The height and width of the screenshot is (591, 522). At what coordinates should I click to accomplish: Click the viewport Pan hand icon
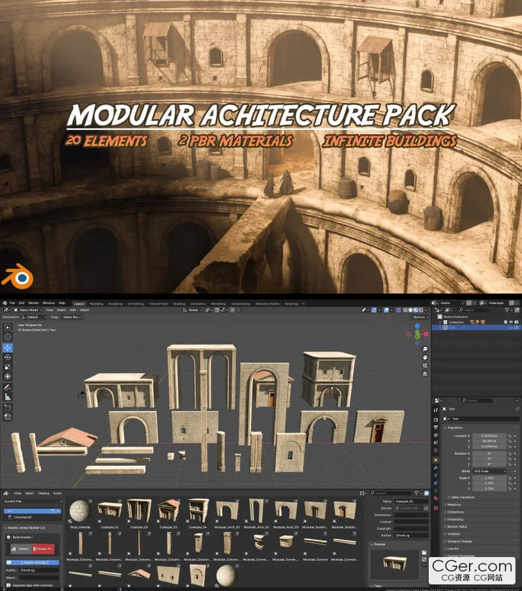click(425, 357)
